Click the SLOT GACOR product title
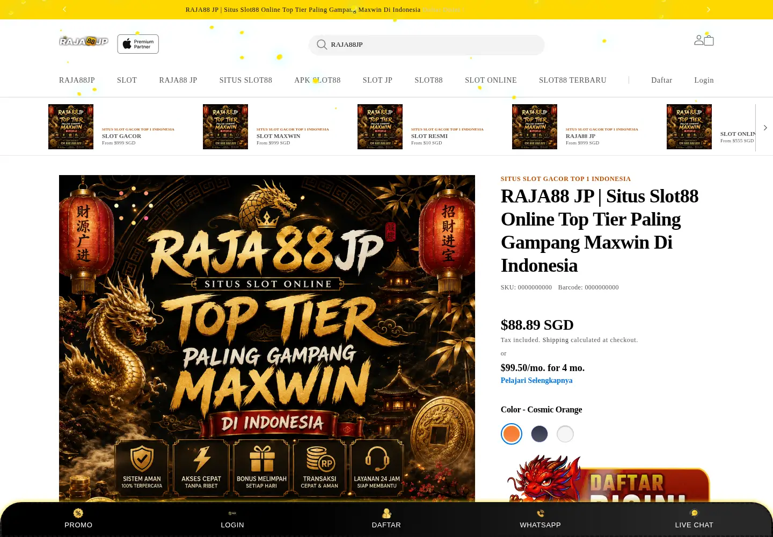 (121, 136)
